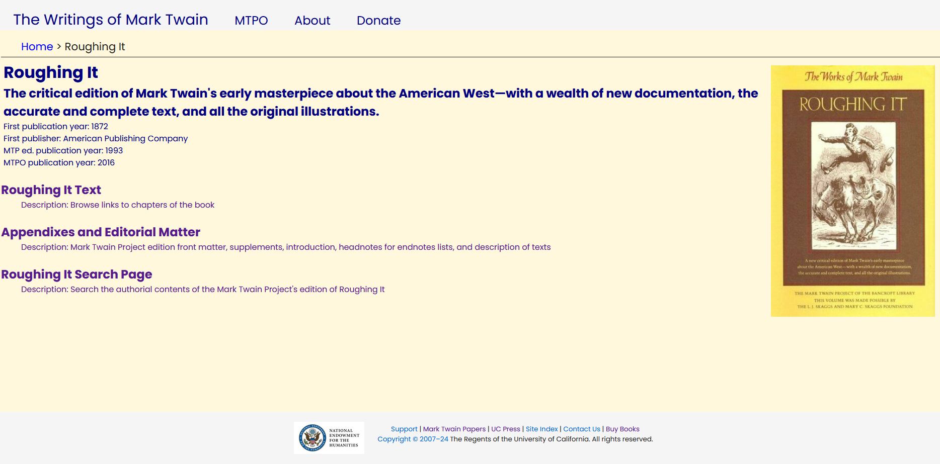Viewport: 940px width, 464px height.
Task: Open the Roughing It Text section
Action: click(x=51, y=190)
